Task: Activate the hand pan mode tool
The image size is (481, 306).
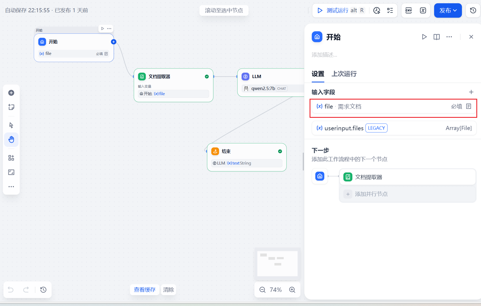Action: tap(11, 140)
